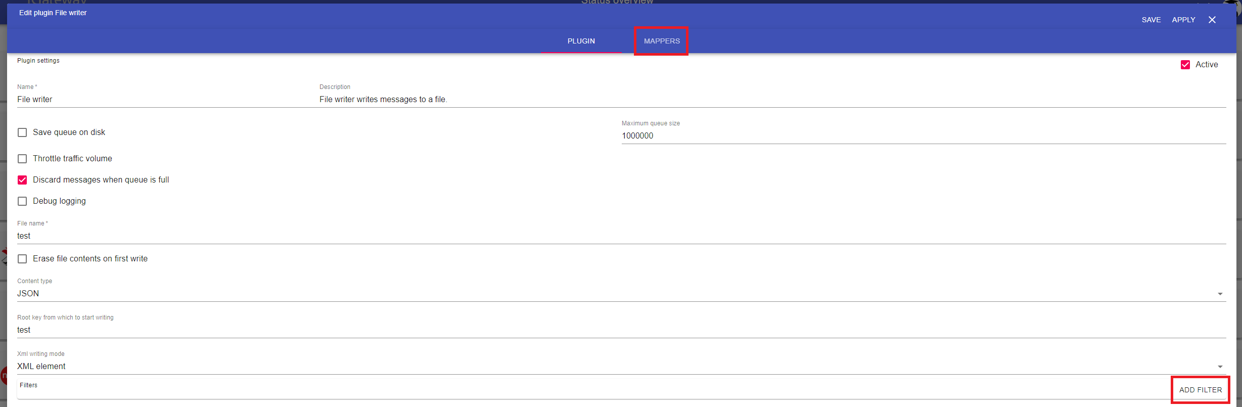The height and width of the screenshot is (407, 1242).
Task: Click the APPLY button
Action: point(1183,20)
